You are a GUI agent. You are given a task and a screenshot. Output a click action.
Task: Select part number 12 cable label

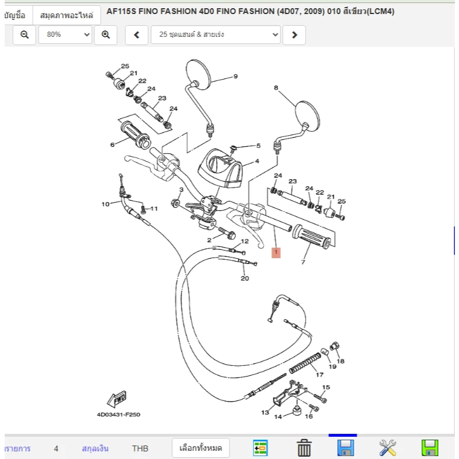point(245,241)
